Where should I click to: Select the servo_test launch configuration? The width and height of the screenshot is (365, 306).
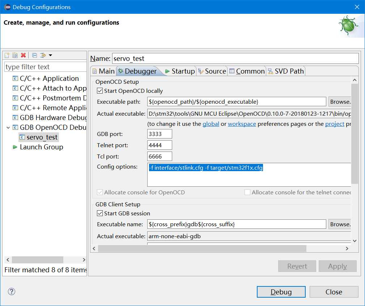pos(42,137)
